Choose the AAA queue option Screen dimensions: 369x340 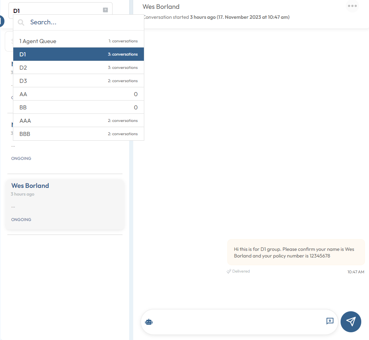pos(79,120)
